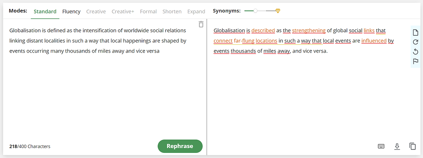Switch to the Standard mode tab
The image size is (423, 158).
(x=45, y=12)
